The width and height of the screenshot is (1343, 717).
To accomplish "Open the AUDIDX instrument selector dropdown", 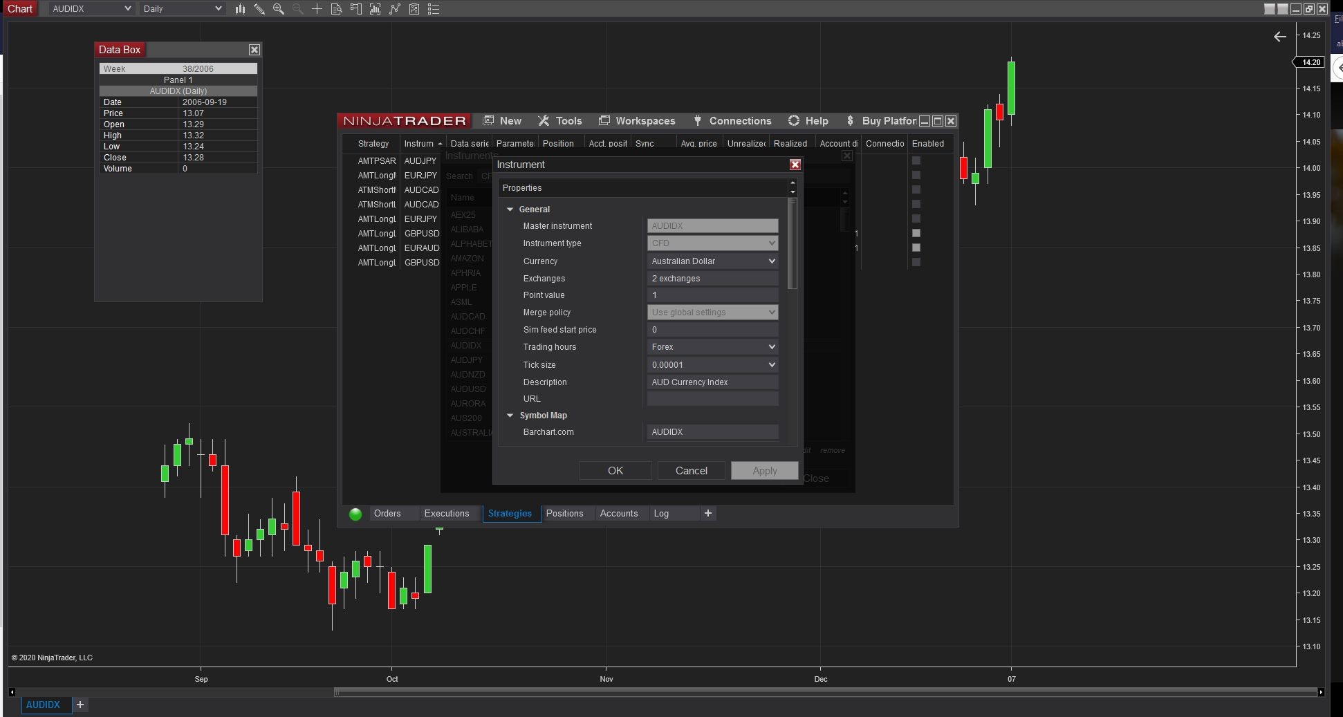I will (91, 9).
